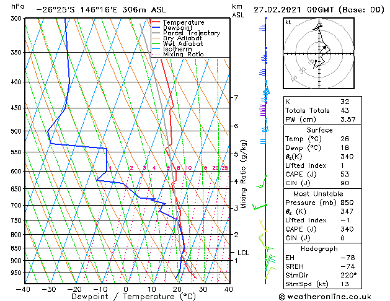The height and width of the screenshot is (301, 390).
Task: Click the 'kt' label in hodograph
Action: 288,22
